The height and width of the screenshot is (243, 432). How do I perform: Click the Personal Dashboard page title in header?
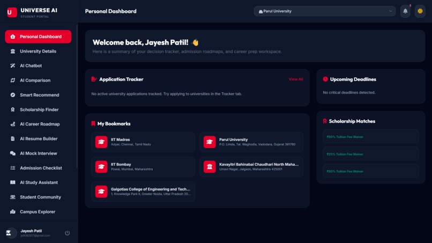pyautogui.click(x=111, y=11)
